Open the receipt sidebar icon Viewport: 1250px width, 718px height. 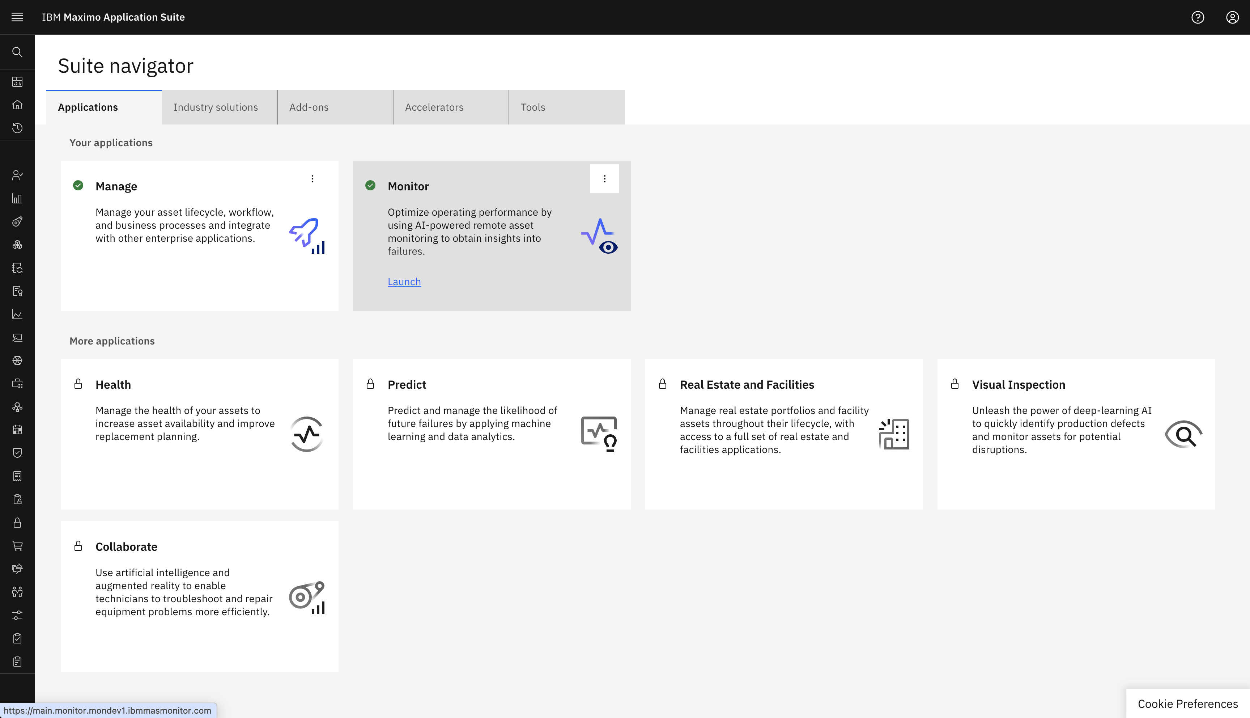[17, 476]
